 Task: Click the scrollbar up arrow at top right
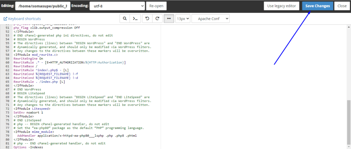(x=349, y=27)
